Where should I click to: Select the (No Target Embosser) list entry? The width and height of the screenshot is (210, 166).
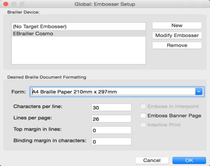click(x=78, y=27)
